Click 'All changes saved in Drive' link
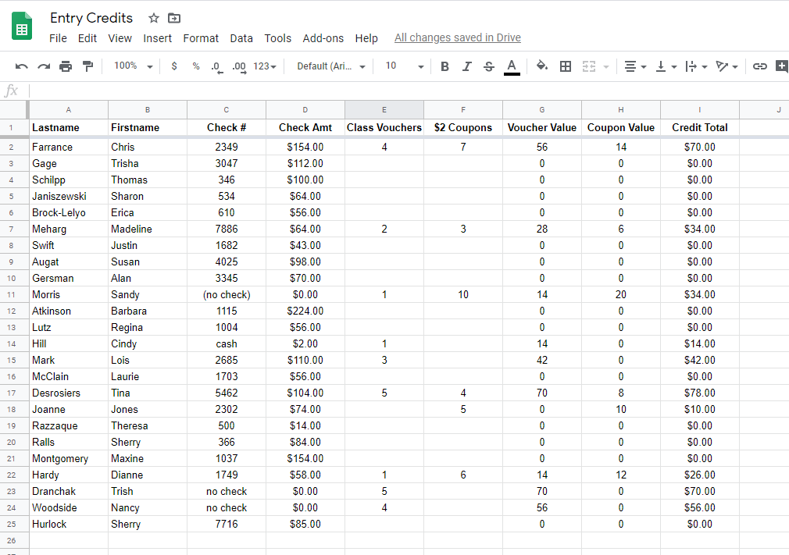Image resolution: width=789 pixels, height=555 pixels. point(457,37)
